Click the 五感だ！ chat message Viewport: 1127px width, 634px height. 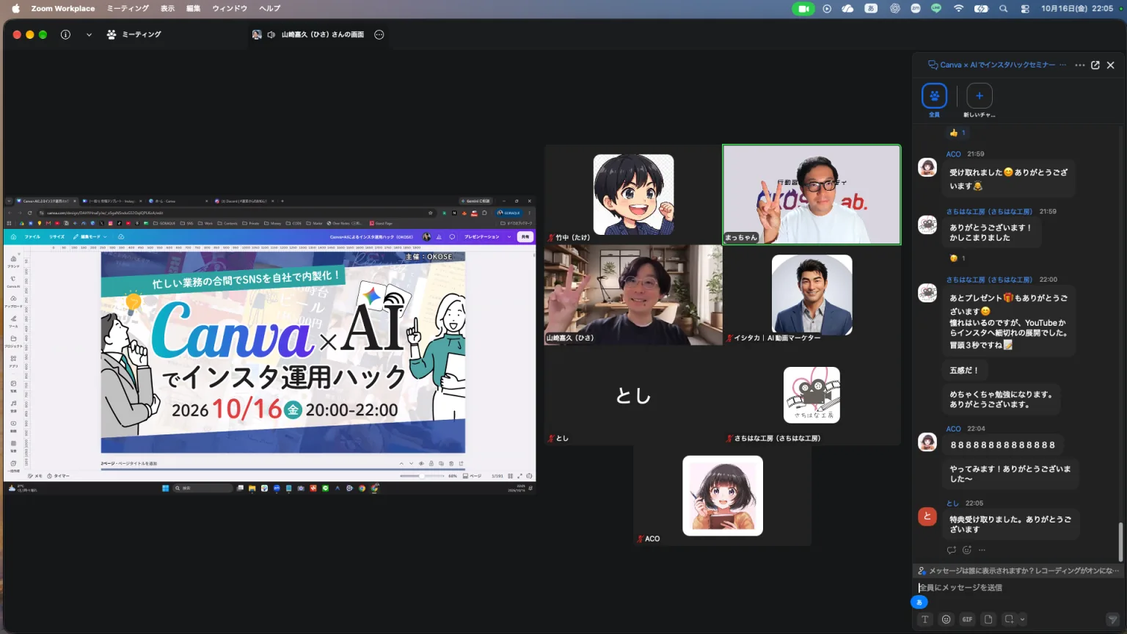click(x=964, y=371)
